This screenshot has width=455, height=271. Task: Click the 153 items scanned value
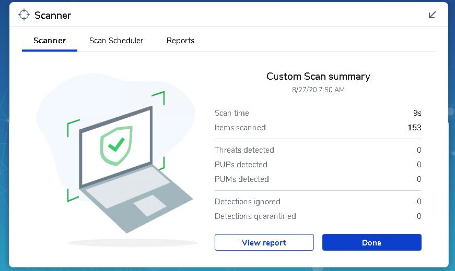point(414,128)
